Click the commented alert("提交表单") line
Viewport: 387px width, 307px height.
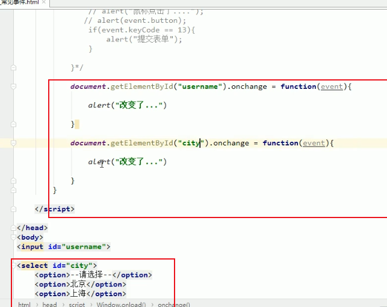pos(144,39)
